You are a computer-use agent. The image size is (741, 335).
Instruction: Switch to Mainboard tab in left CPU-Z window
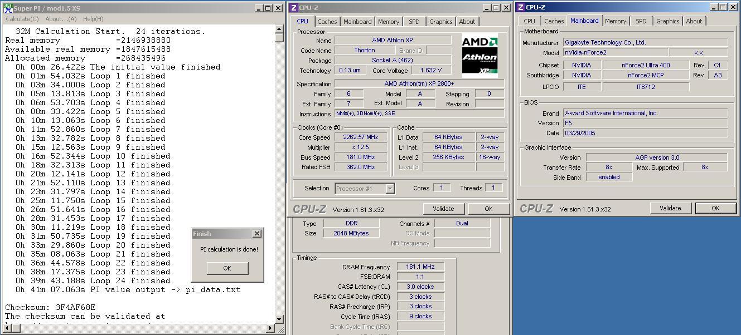[357, 22]
